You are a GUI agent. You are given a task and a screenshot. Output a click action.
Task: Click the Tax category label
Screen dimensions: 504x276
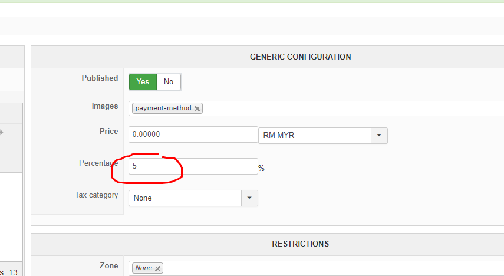click(96, 195)
